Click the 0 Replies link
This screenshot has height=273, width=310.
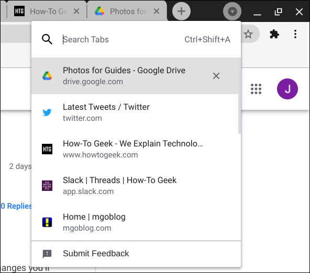16,206
